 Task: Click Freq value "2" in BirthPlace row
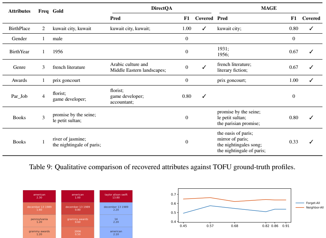click(44, 29)
